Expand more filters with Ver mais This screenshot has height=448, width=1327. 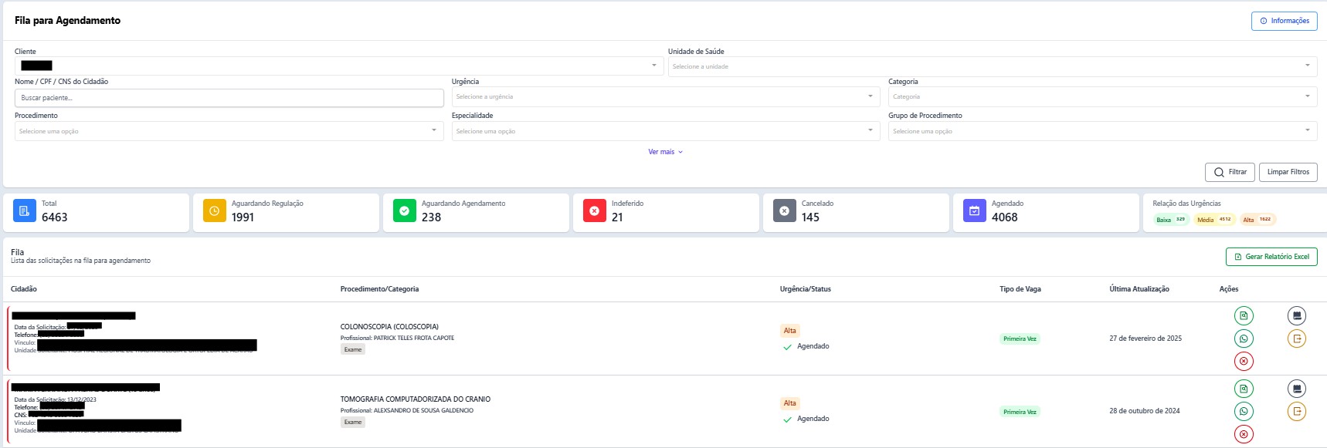pyautogui.click(x=665, y=152)
